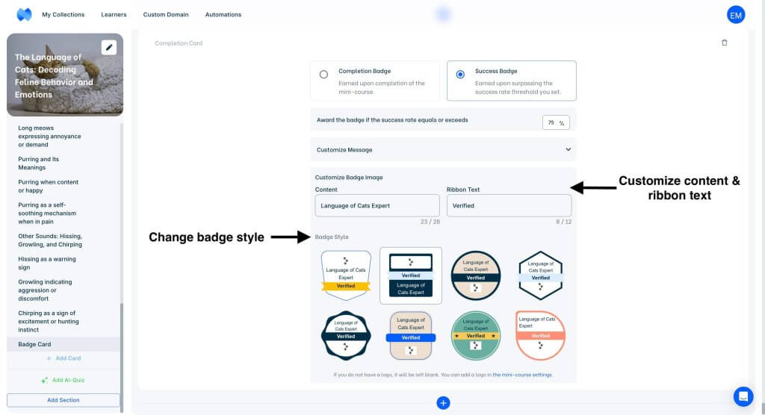Go to the Learners tab
This screenshot has height=415, width=765.
point(114,14)
